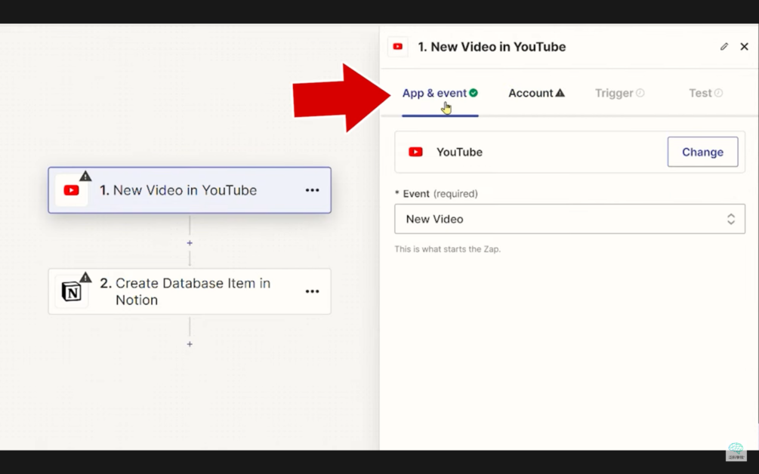Click the Notion icon on step 2 card
Image resolution: width=759 pixels, height=474 pixels.
(x=72, y=292)
